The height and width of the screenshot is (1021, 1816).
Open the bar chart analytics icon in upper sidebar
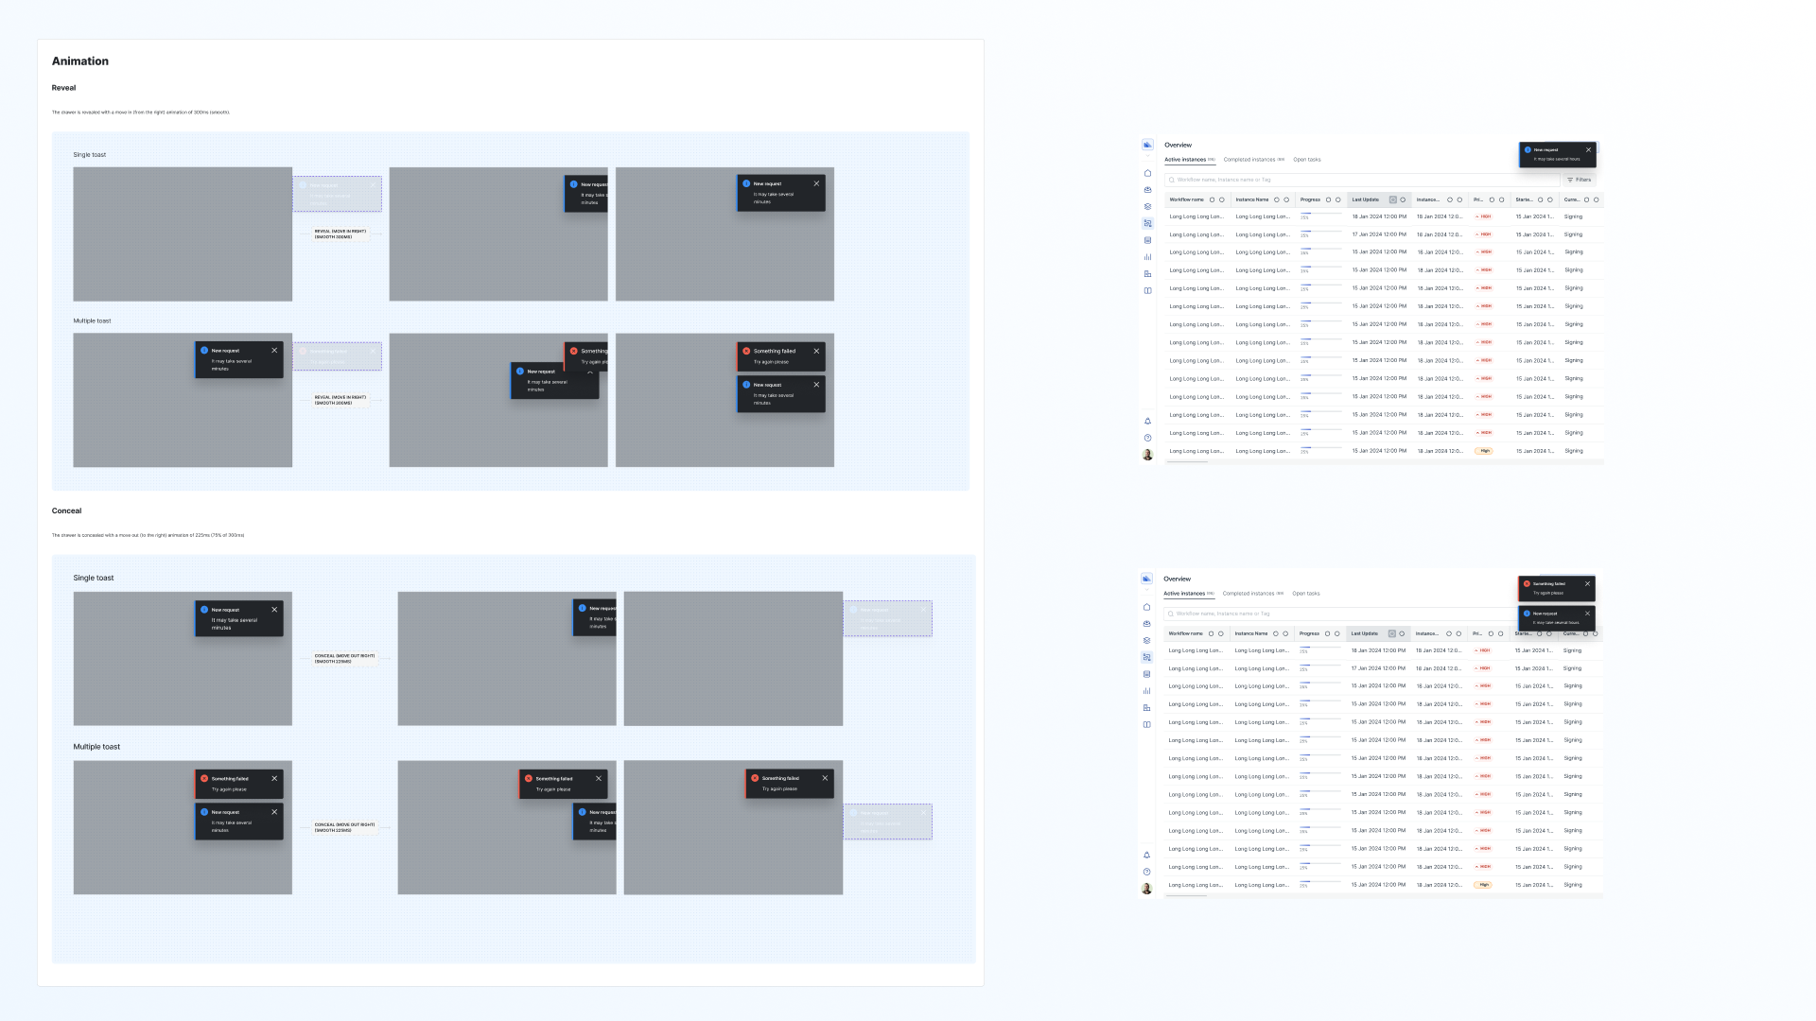(x=1147, y=257)
